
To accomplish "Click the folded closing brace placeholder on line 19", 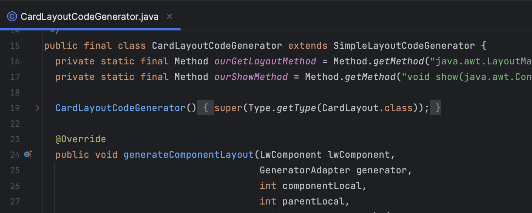I will pos(437,108).
